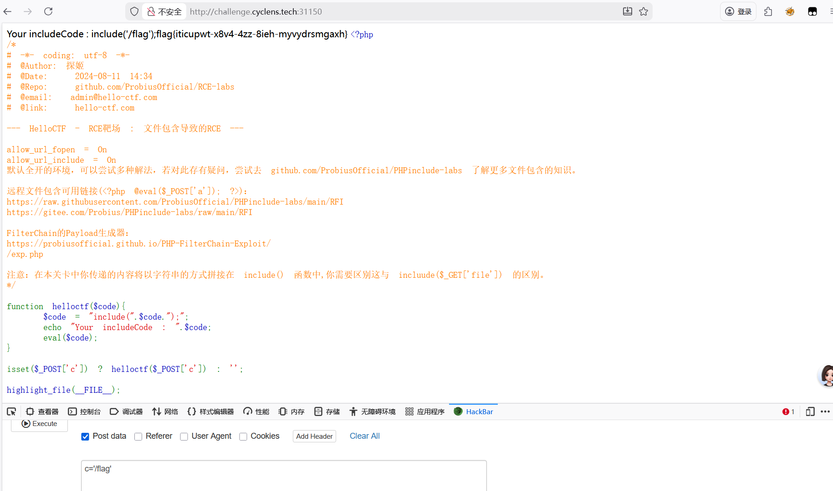
Task: Click the browser forward arrow
Action: tap(28, 11)
